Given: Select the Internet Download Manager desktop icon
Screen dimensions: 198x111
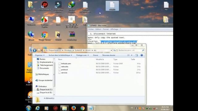Looking at the screenshot, I should [x=71, y=7].
